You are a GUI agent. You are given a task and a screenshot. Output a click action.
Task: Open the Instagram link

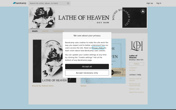pyautogui.click(x=133, y=68)
